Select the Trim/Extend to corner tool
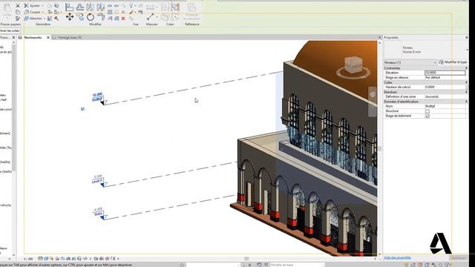The width and height of the screenshot is (475, 267). tap(101, 17)
